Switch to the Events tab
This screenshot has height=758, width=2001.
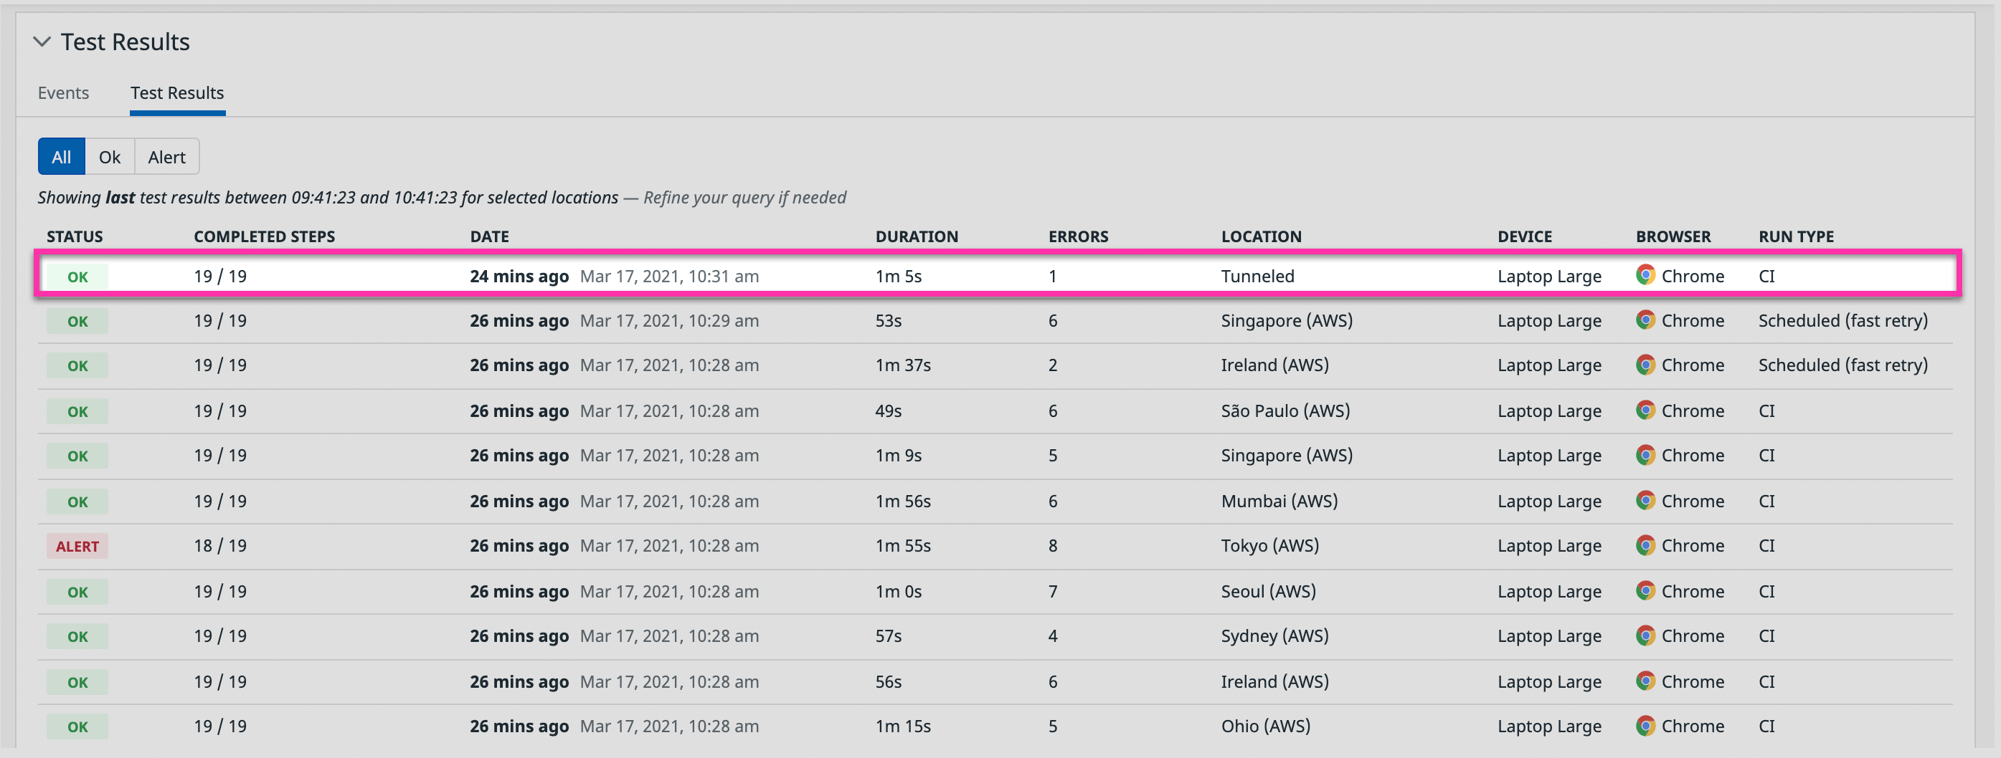tap(63, 92)
